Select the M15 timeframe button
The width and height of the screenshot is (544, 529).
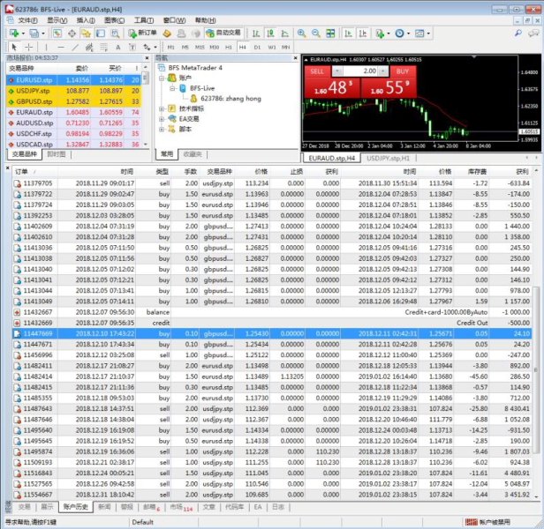point(200,47)
